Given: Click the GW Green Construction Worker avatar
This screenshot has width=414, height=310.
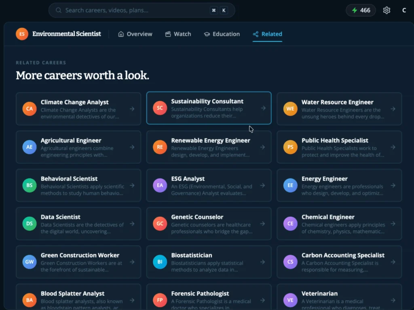Looking at the screenshot, I should pyautogui.click(x=29, y=262).
